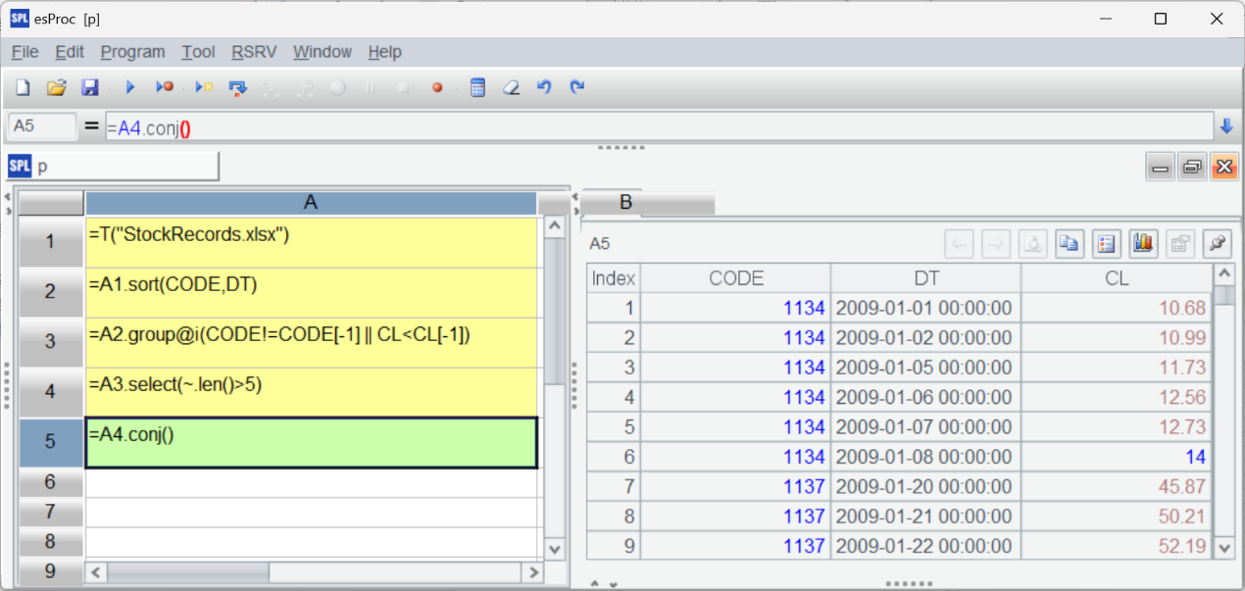
Task: Select cell A1 containing T("StockRecords.xlsx")
Action: (311, 242)
